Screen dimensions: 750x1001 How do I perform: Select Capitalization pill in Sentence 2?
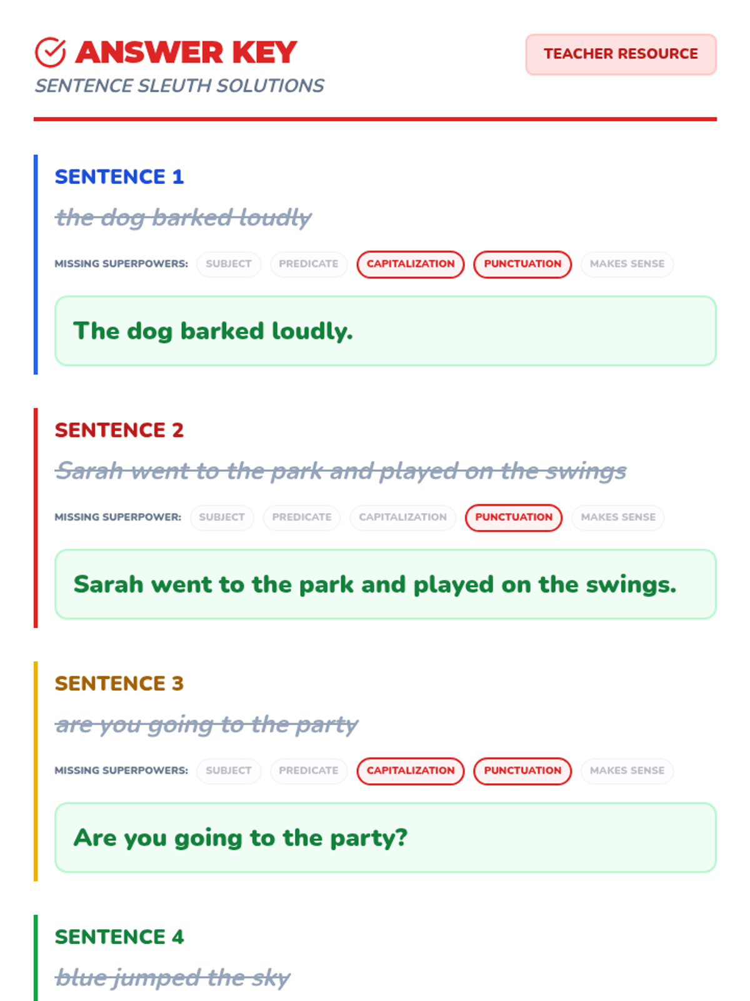pos(402,517)
